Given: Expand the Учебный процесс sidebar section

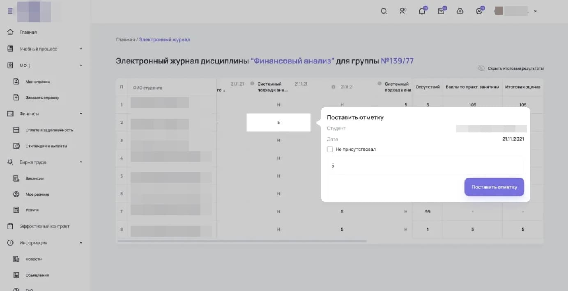Looking at the screenshot, I should [81, 49].
